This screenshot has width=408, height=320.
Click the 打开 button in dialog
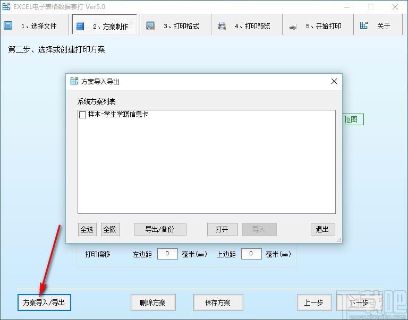coord(223,230)
